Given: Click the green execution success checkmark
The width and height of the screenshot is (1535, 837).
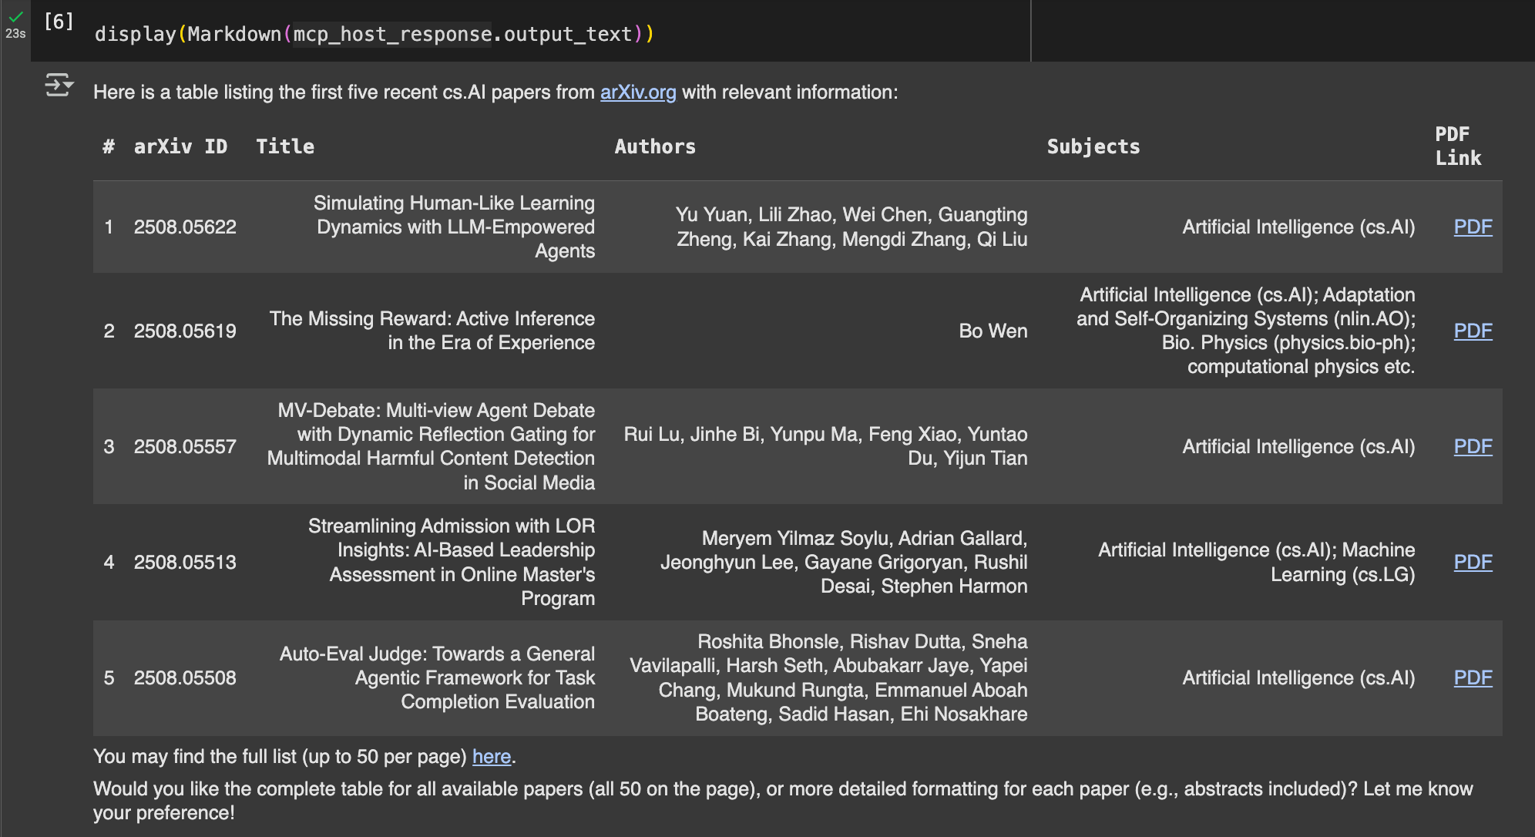Looking at the screenshot, I should [15, 16].
